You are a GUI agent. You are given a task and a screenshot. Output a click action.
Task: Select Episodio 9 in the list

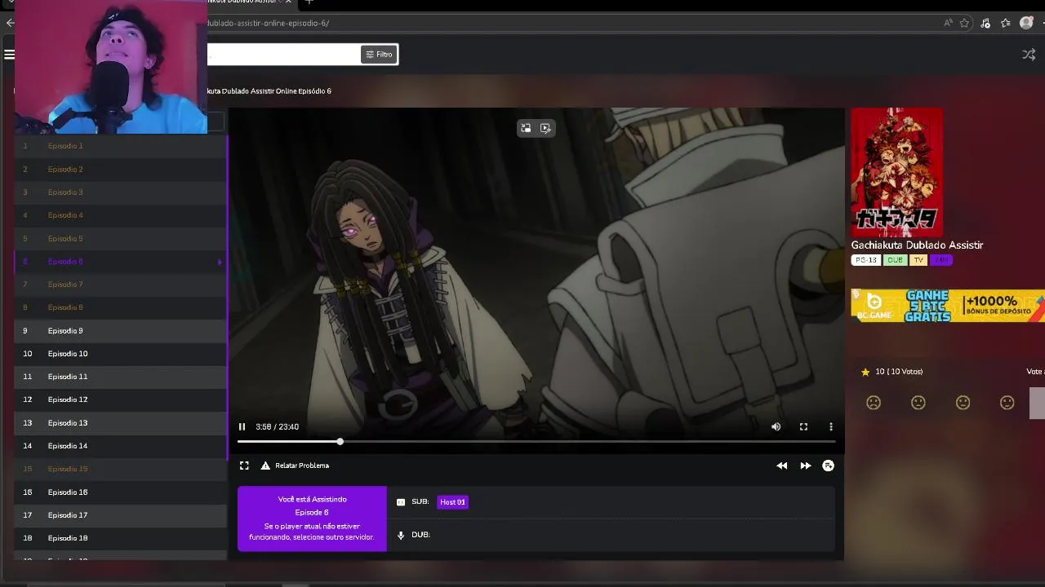(x=121, y=331)
